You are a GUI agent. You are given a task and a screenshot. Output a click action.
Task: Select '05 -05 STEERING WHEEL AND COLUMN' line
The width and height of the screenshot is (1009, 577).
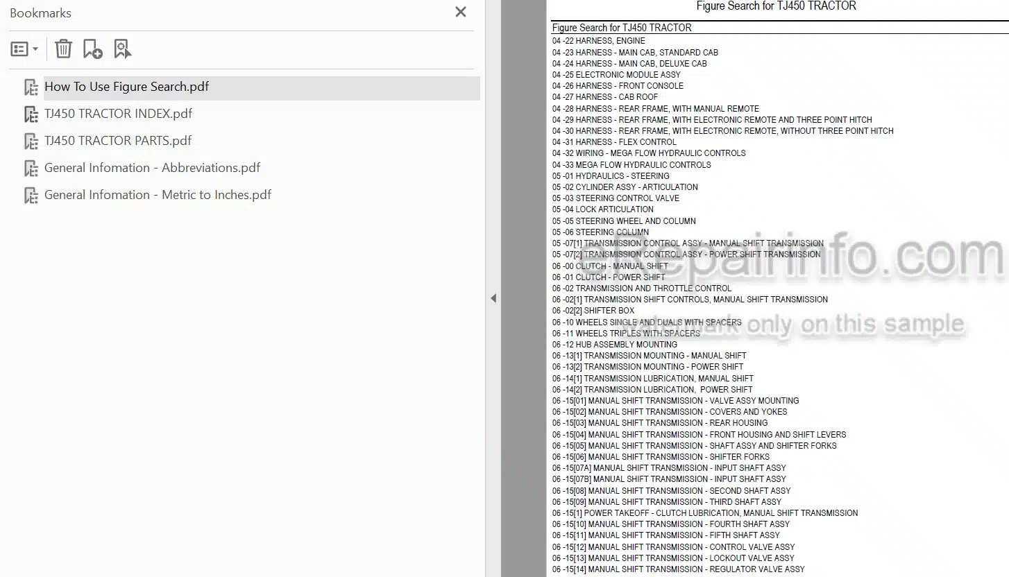(x=624, y=221)
